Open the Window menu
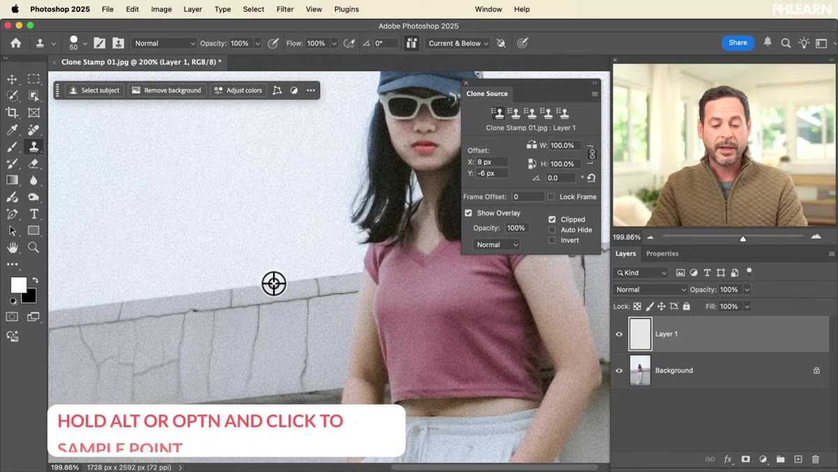This screenshot has width=838, height=472. (x=488, y=9)
